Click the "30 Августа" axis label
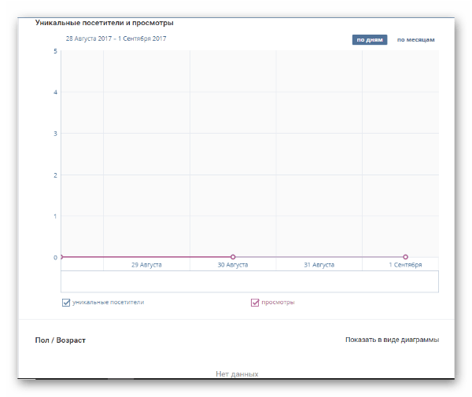Viewport: 472px width, 397px height. pos(233,265)
